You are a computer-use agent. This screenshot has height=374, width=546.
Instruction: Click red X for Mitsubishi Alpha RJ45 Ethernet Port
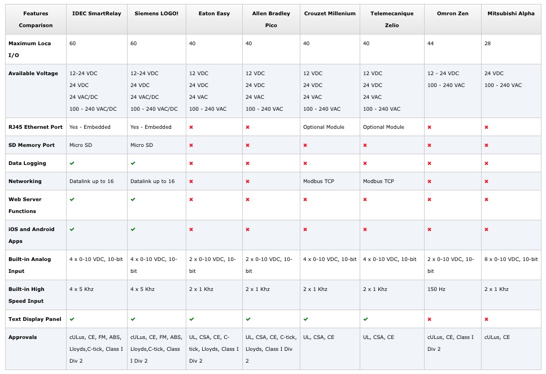pos(487,127)
